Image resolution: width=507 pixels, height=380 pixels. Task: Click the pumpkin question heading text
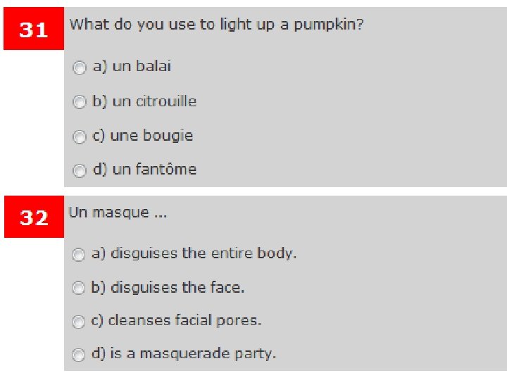pos(216,25)
